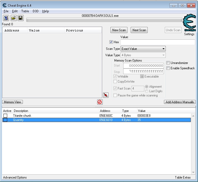The width and height of the screenshot is (198, 182).
Task: Click the Value column header in results
Action: pyautogui.click(x=46, y=30)
